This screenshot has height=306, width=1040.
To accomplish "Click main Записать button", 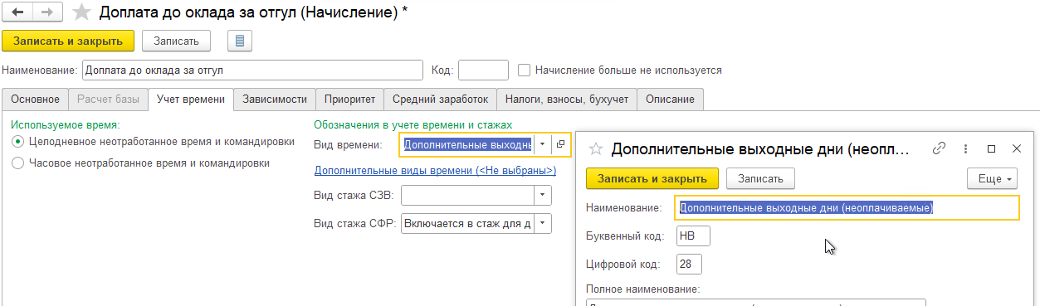I will tap(176, 41).
